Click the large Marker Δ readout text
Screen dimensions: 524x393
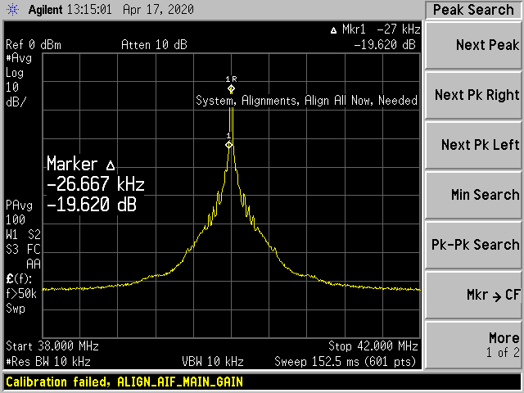(x=91, y=184)
